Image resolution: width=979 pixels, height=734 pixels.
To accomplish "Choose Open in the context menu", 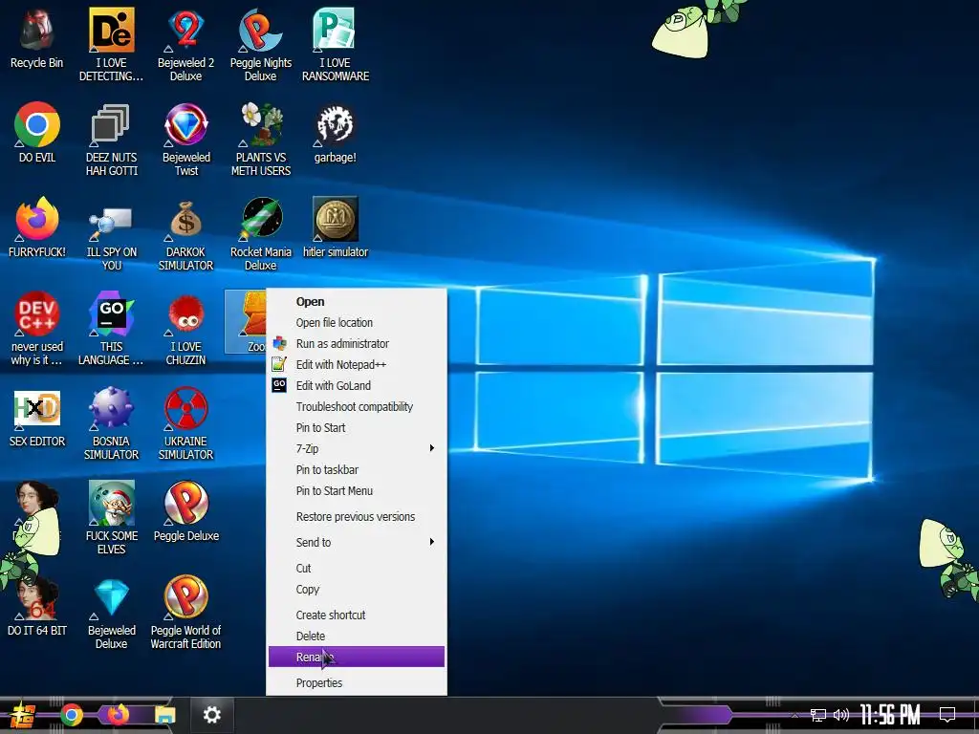I will (x=357, y=301).
